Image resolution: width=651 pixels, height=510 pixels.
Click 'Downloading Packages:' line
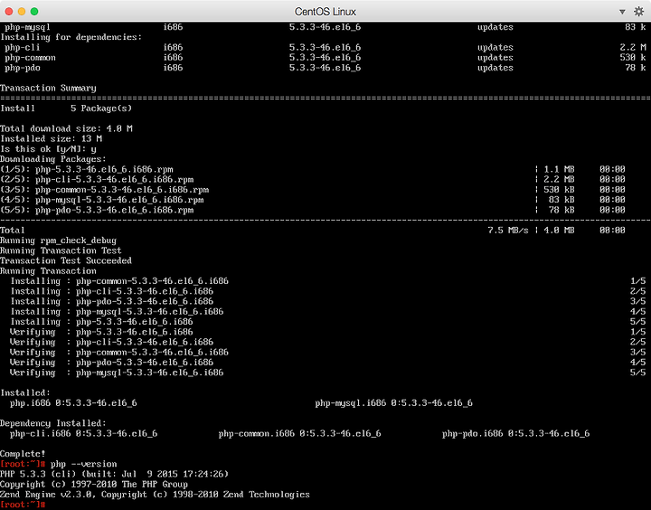(53, 159)
